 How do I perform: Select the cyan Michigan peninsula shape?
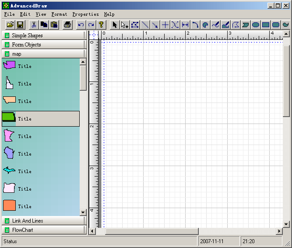(9, 170)
